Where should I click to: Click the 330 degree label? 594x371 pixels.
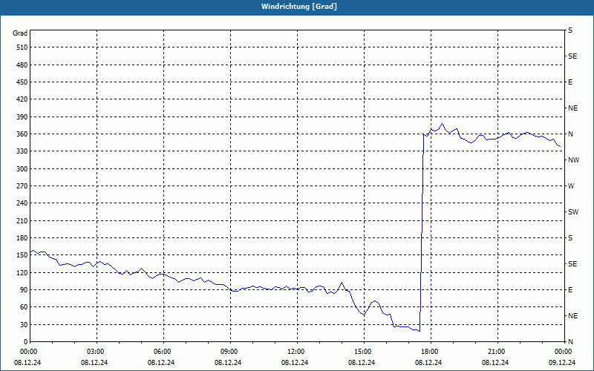(x=22, y=151)
